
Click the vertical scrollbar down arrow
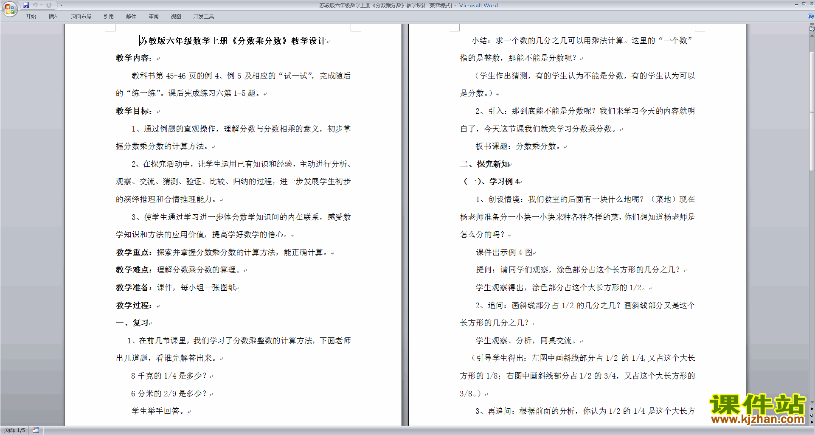[812, 402]
